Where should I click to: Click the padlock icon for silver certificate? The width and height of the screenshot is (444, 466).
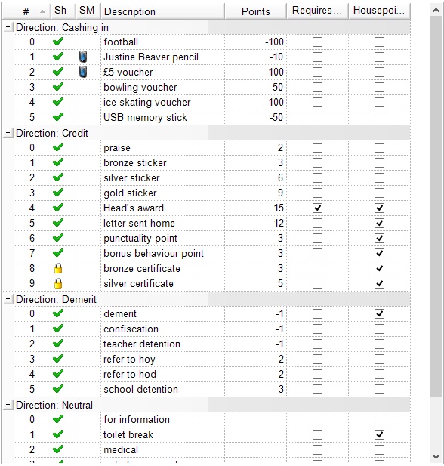58,283
